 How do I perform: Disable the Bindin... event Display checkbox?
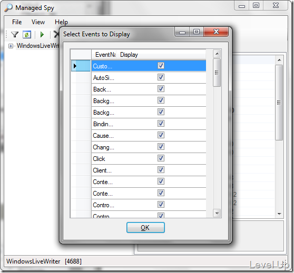161,124
